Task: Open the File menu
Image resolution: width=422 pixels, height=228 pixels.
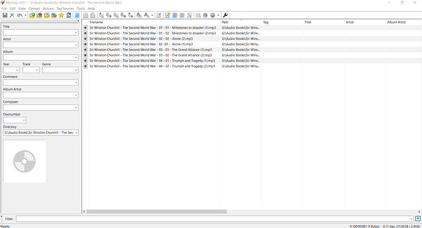Action: click(x=4, y=9)
